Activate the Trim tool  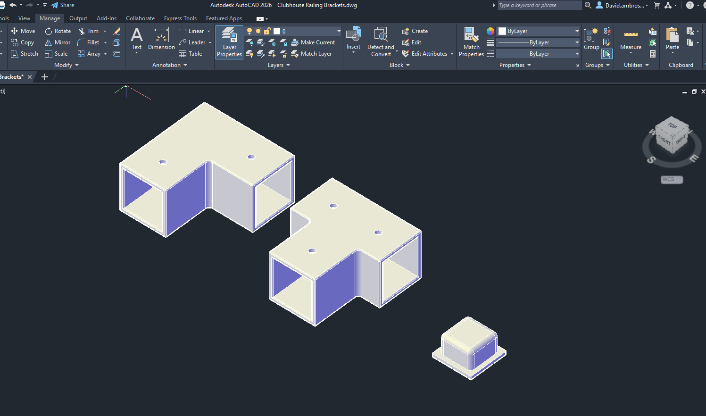[x=88, y=31]
